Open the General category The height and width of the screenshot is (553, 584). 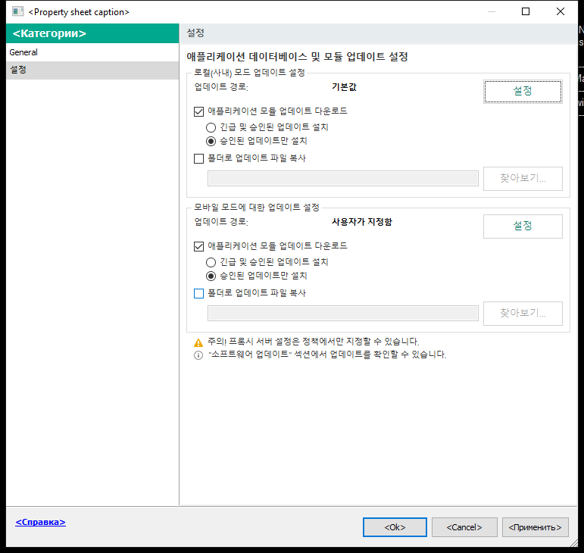pos(92,52)
